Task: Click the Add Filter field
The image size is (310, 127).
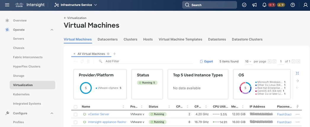Action: (149, 61)
